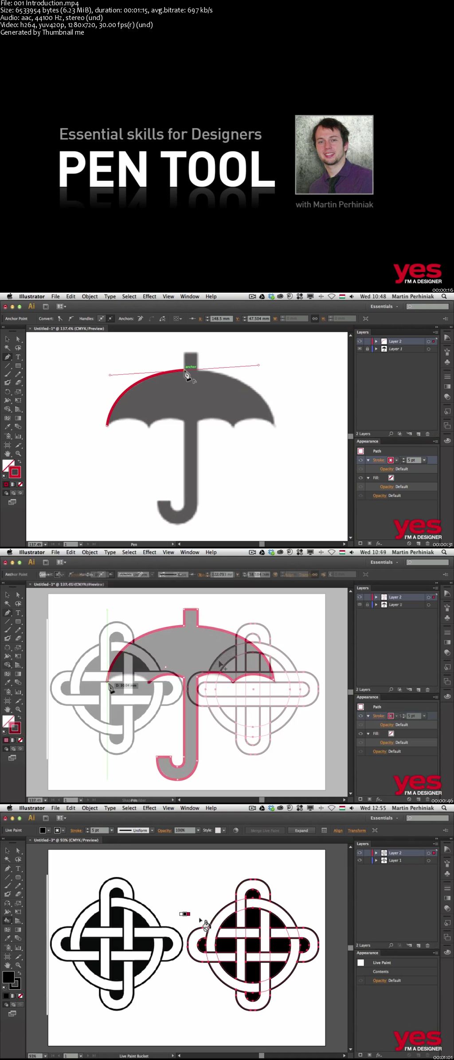Toggle Stroke attribute eye in the Wed 10:48 frame
454x1060 pixels.
coord(360,460)
